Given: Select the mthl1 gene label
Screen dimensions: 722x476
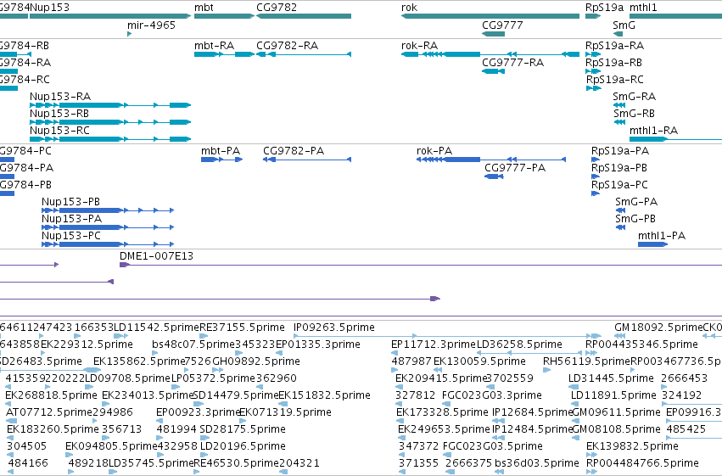Looking at the screenshot, I should point(643,8).
